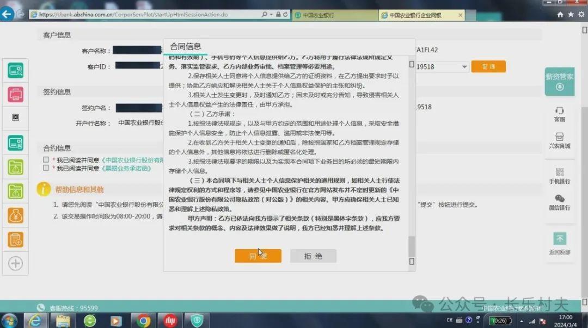Click the browser favorites star icon
The image size is (588, 328).
tap(571, 15)
